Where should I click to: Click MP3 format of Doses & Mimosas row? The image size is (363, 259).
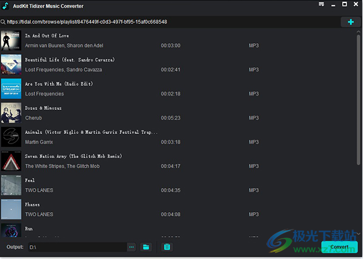(254, 118)
